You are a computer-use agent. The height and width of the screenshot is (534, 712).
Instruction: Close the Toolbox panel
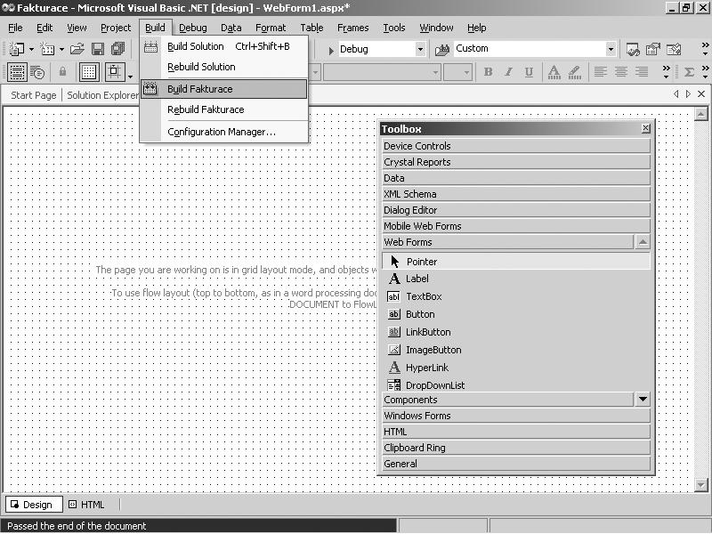point(646,128)
